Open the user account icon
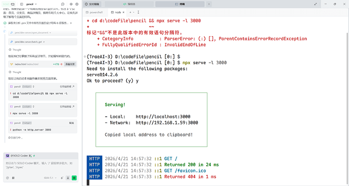349x186 pixels. [x=77, y=4]
